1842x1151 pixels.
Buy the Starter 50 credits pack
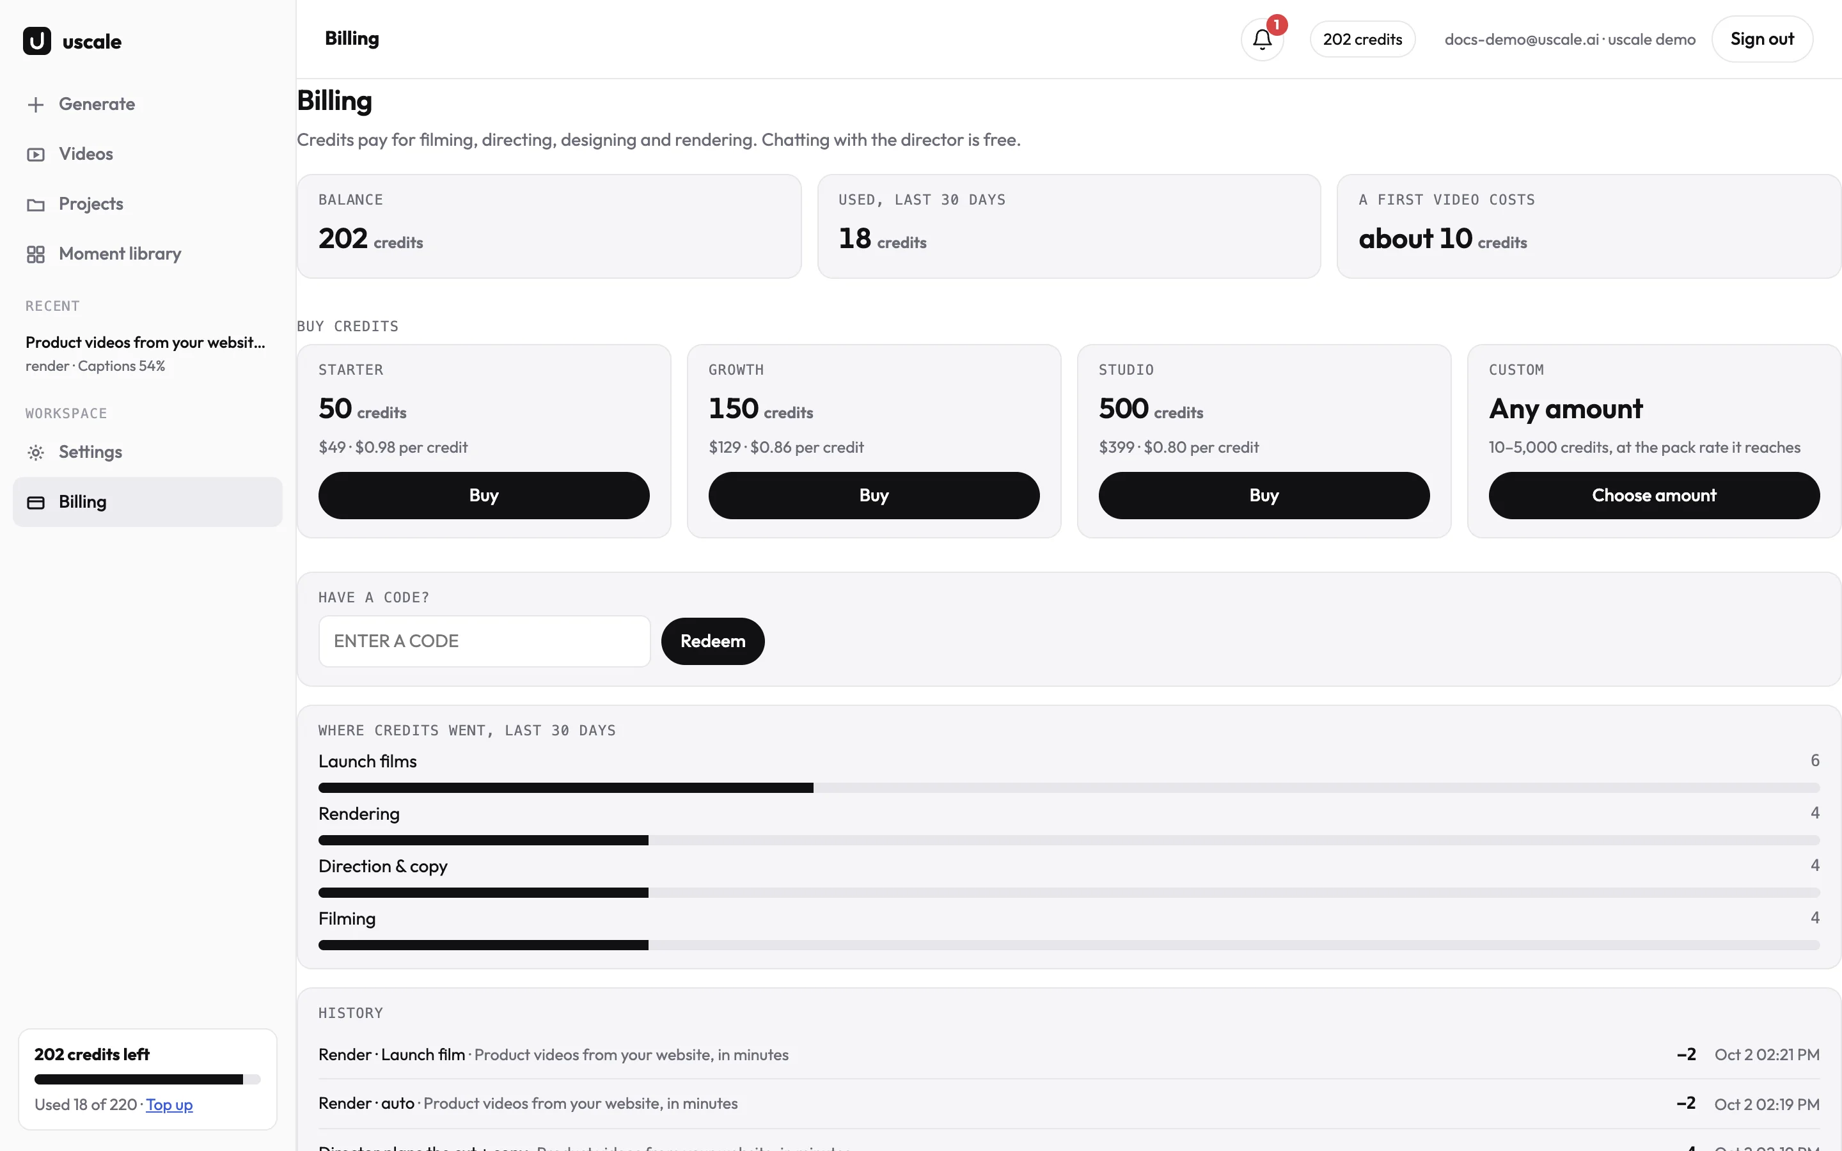(484, 496)
